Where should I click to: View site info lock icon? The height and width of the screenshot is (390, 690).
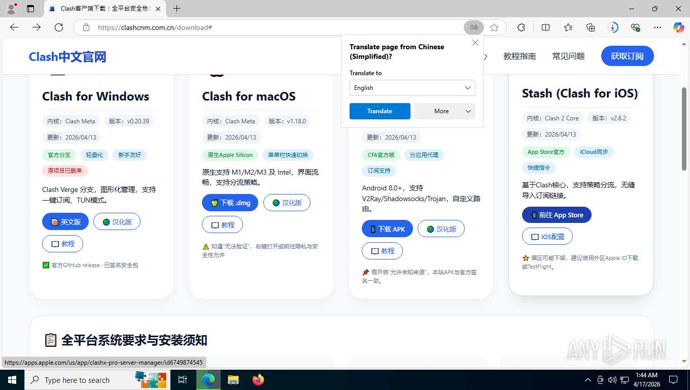[x=86, y=27]
